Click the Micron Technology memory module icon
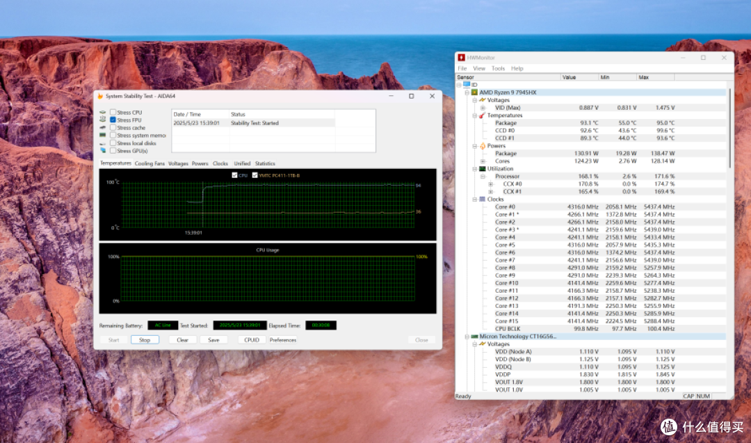751x443 pixels. [x=474, y=337]
